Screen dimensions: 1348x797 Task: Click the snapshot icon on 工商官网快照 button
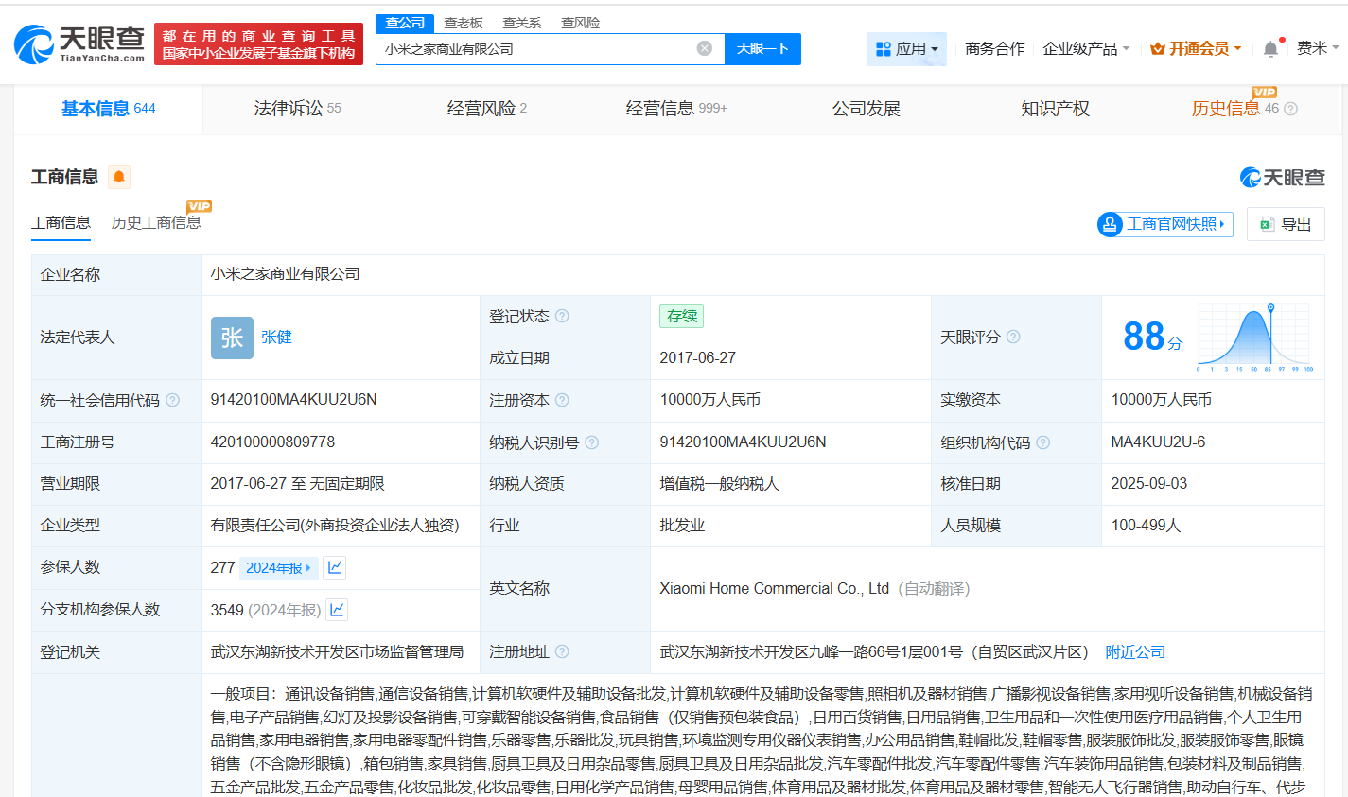[1109, 224]
